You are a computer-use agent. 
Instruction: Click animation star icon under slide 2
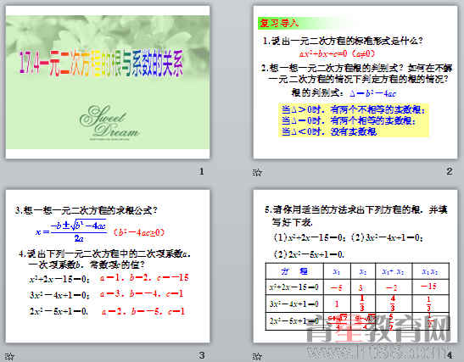[257, 172]
